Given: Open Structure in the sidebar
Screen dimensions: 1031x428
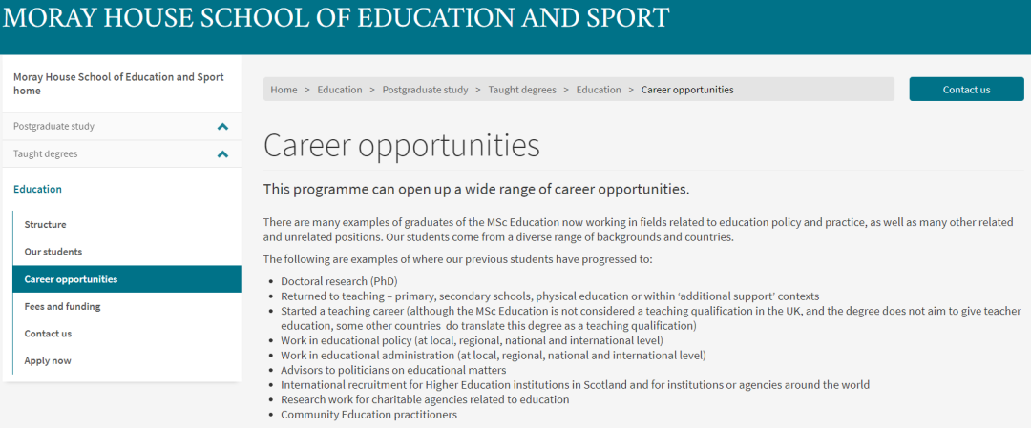Looking at the screenshot, I should tap(46, 225).
